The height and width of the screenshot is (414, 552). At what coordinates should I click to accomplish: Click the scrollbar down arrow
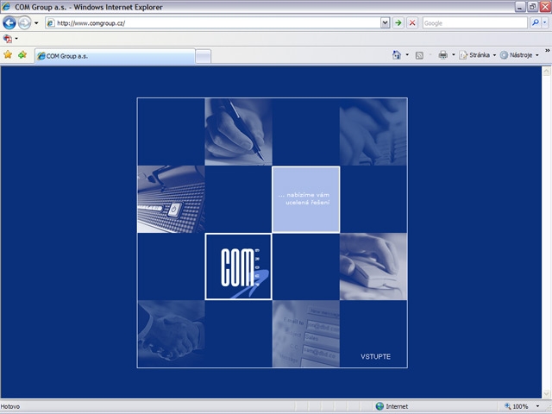point(546,393)
